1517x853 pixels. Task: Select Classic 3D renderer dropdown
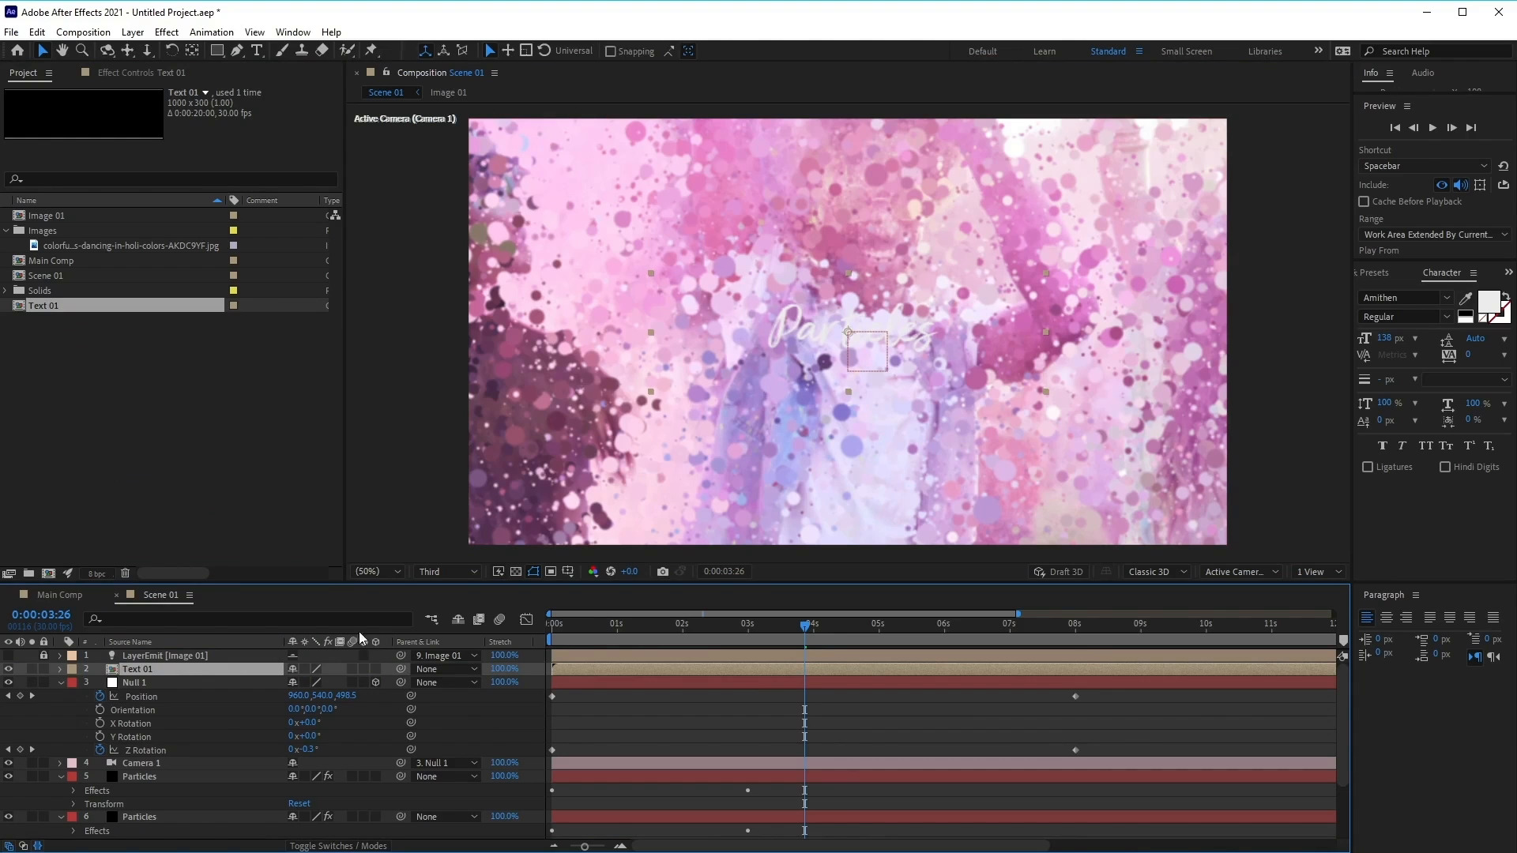[x=1157, y=571]
